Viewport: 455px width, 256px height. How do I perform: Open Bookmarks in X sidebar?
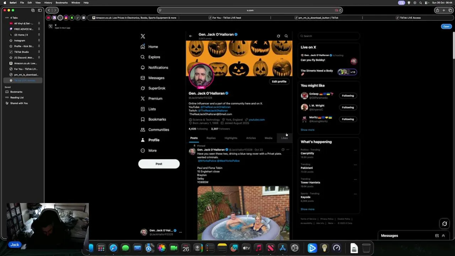153,119
